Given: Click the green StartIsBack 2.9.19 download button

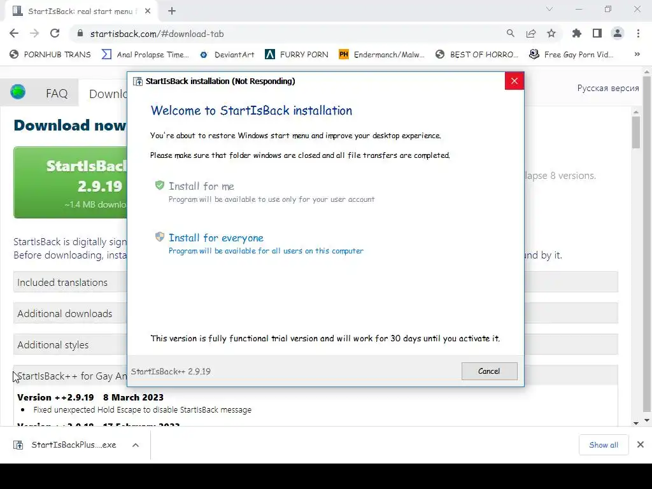Looking at the screenshot, I should [70, 182].
